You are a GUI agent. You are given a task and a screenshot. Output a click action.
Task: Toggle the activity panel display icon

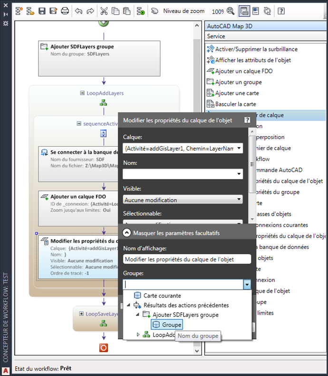(244, 11)
